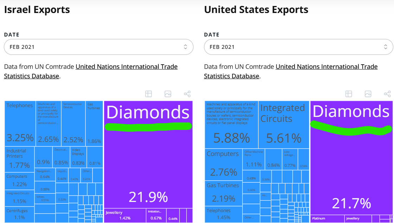This screenshot has width=394, height=223.
Task: Select the Platinum tile in US chart
Action: [327, 218]
